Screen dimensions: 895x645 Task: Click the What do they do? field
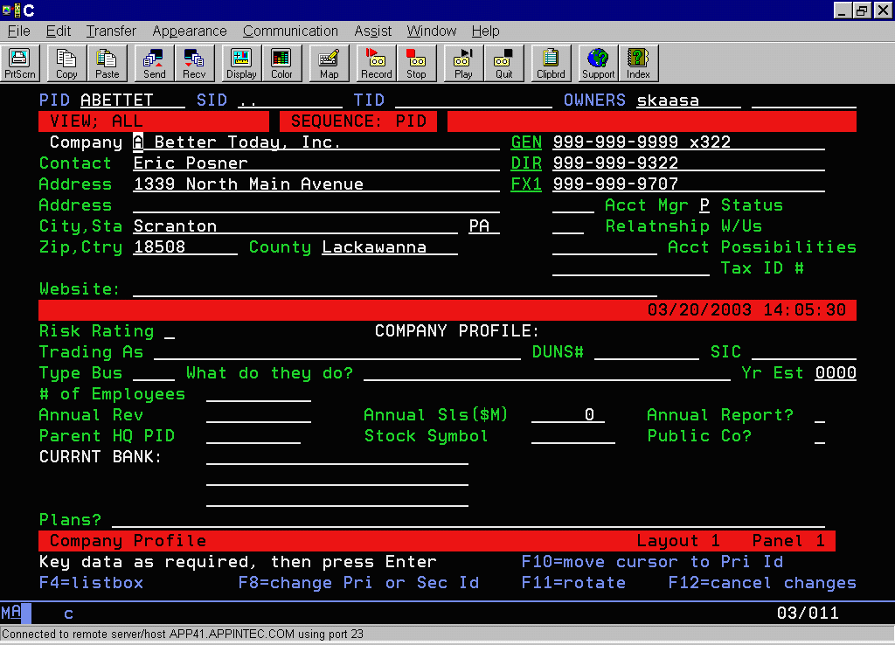pyautogui.click(x=547, y=373)
